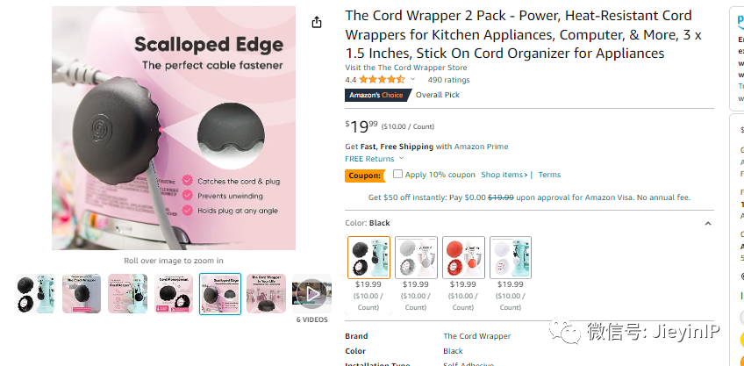Open the coupon Terms link

point(549,175)
